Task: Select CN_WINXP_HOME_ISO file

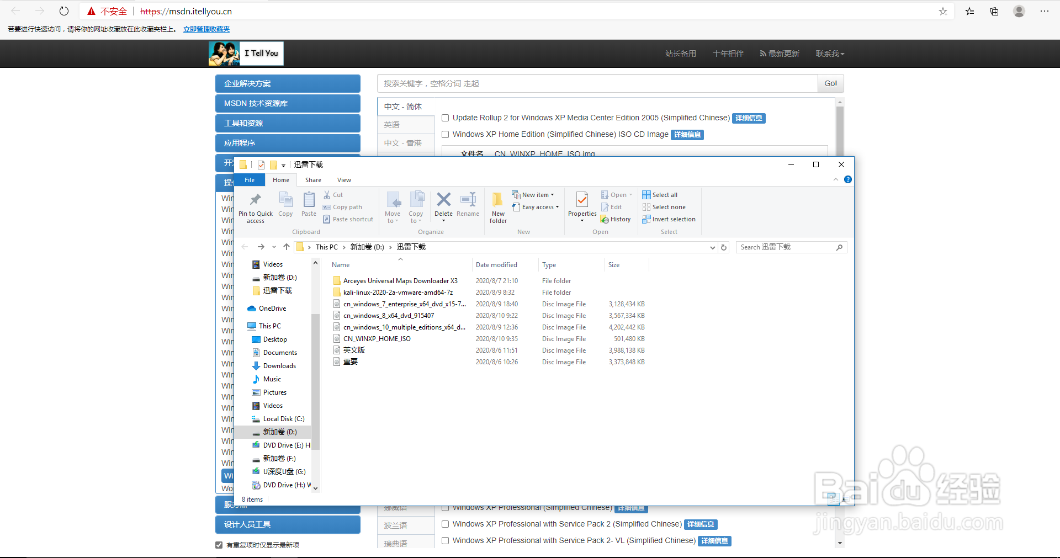Action: point(377,339)
